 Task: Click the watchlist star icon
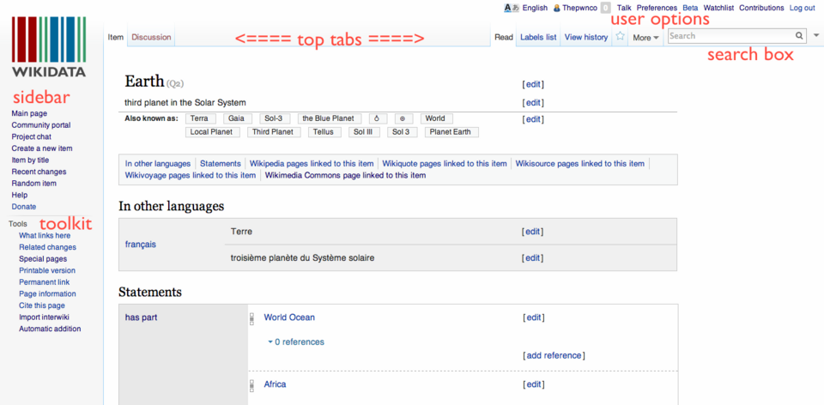(x=620, y=36)
